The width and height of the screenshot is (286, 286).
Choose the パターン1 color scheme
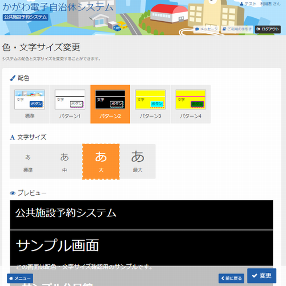70,104
